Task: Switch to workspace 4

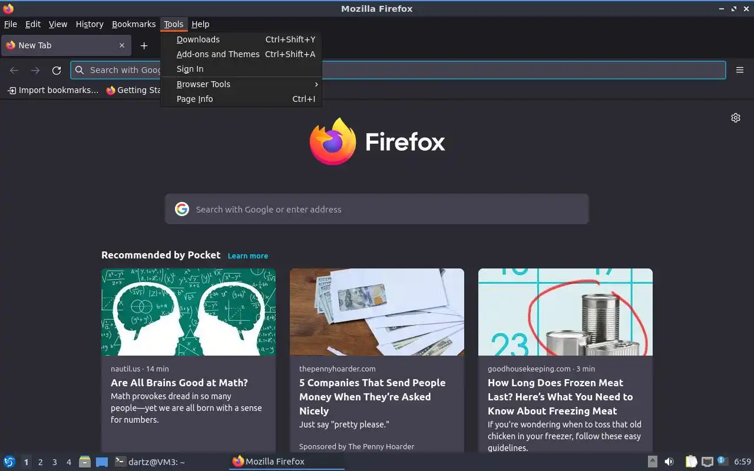Action: tap(68, 462)
